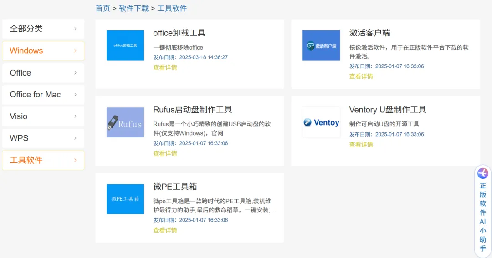Open 查看详情 for 激活客户端
Screen dimensions: 492x258
point(361,76)
